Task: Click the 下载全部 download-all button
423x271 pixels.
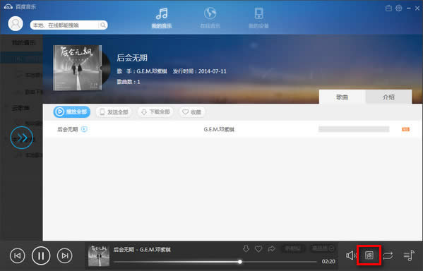Action: pyautogui.click(x=155, y=112)
